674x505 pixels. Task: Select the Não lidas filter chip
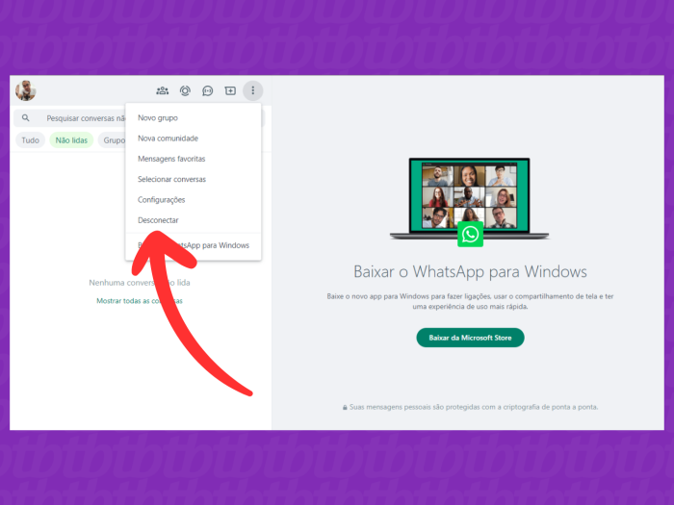click(x=71, y=140)
